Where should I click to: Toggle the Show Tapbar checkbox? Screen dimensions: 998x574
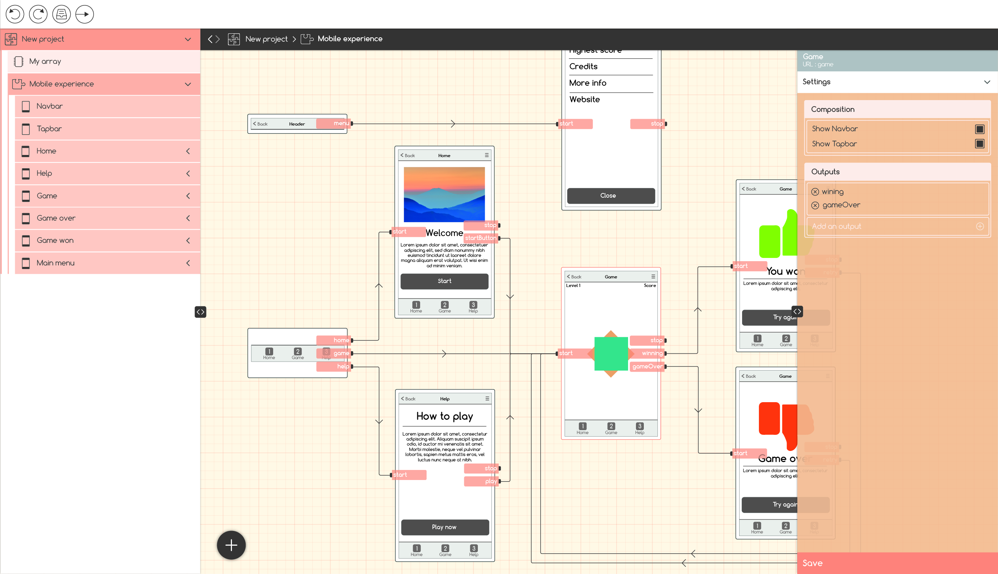click(x=979, y=144)
